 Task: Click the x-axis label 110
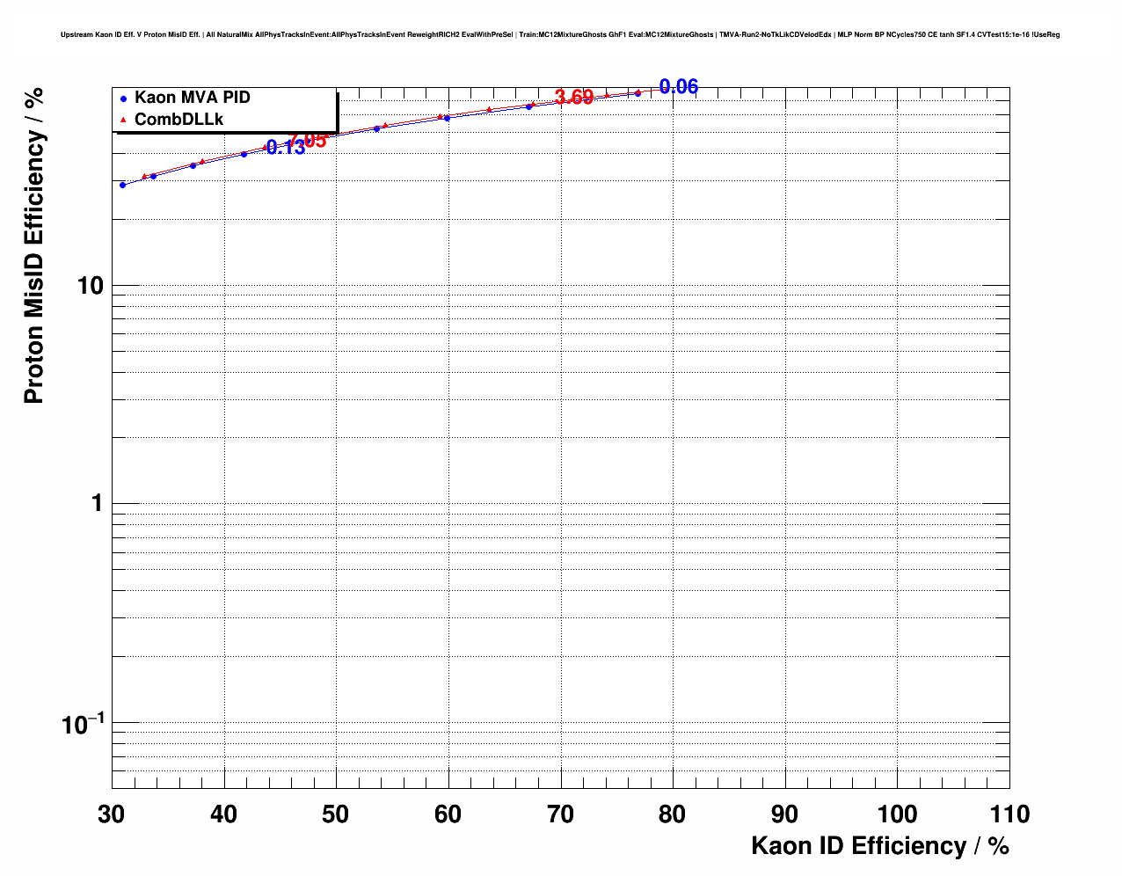pos(1009,814)
